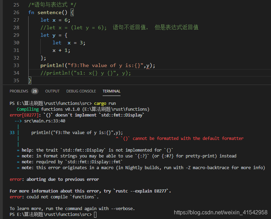Click the closing brace on line 35
The height and width of the screenshot is (219, 271).
pyautogui.click(x=30, y=80)
